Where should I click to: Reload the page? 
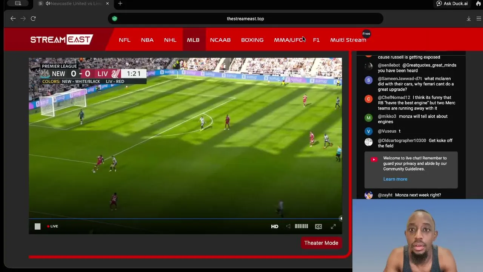coord(33,19)
